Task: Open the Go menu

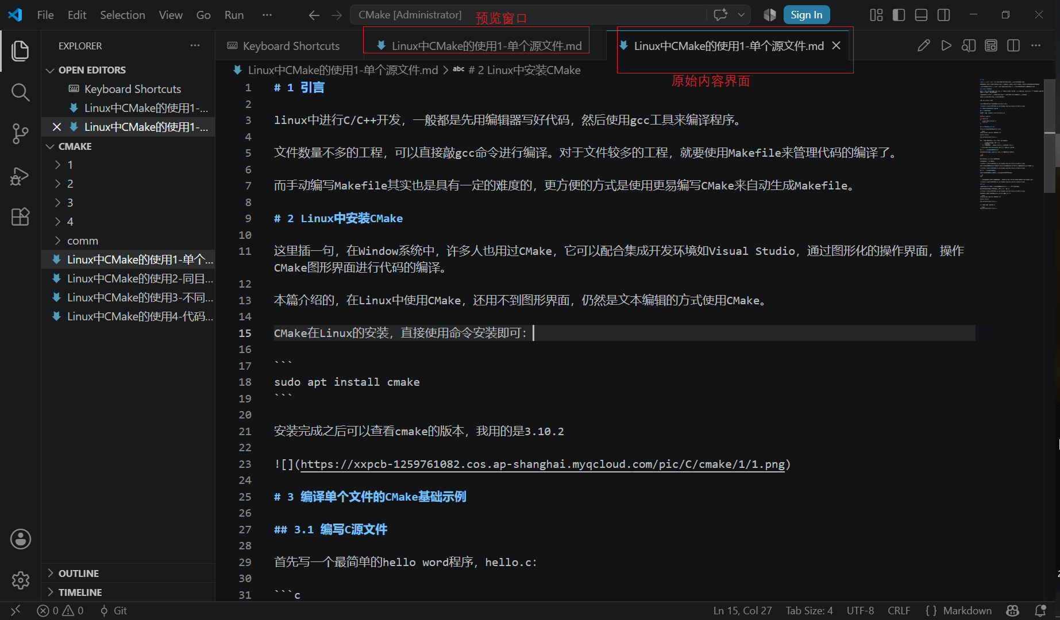Action: point(203,15)
